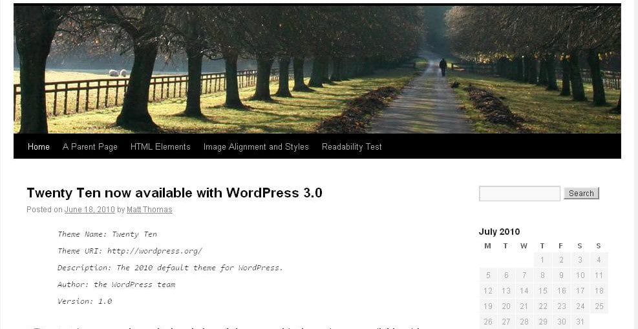This screenshot has height=329, width=638.
Task: Select day 31 in the July calendar
Action: 580,322
